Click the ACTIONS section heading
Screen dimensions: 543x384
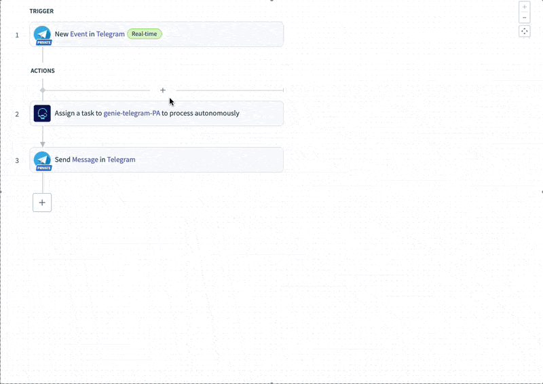(x=43, y=71)
